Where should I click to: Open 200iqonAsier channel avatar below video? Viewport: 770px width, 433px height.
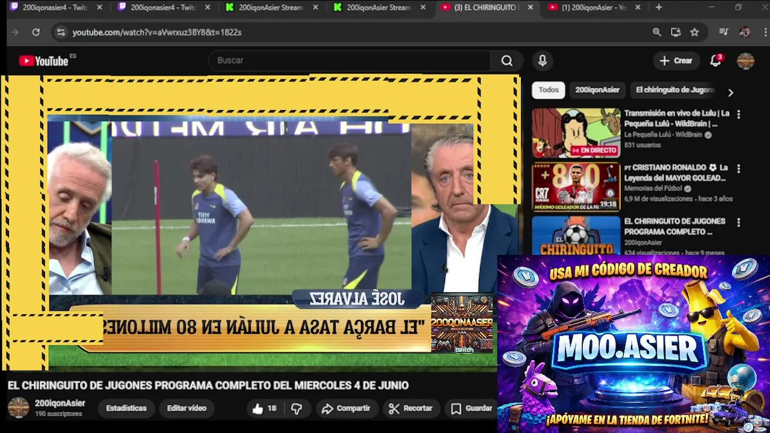click(x=18, y=408)
